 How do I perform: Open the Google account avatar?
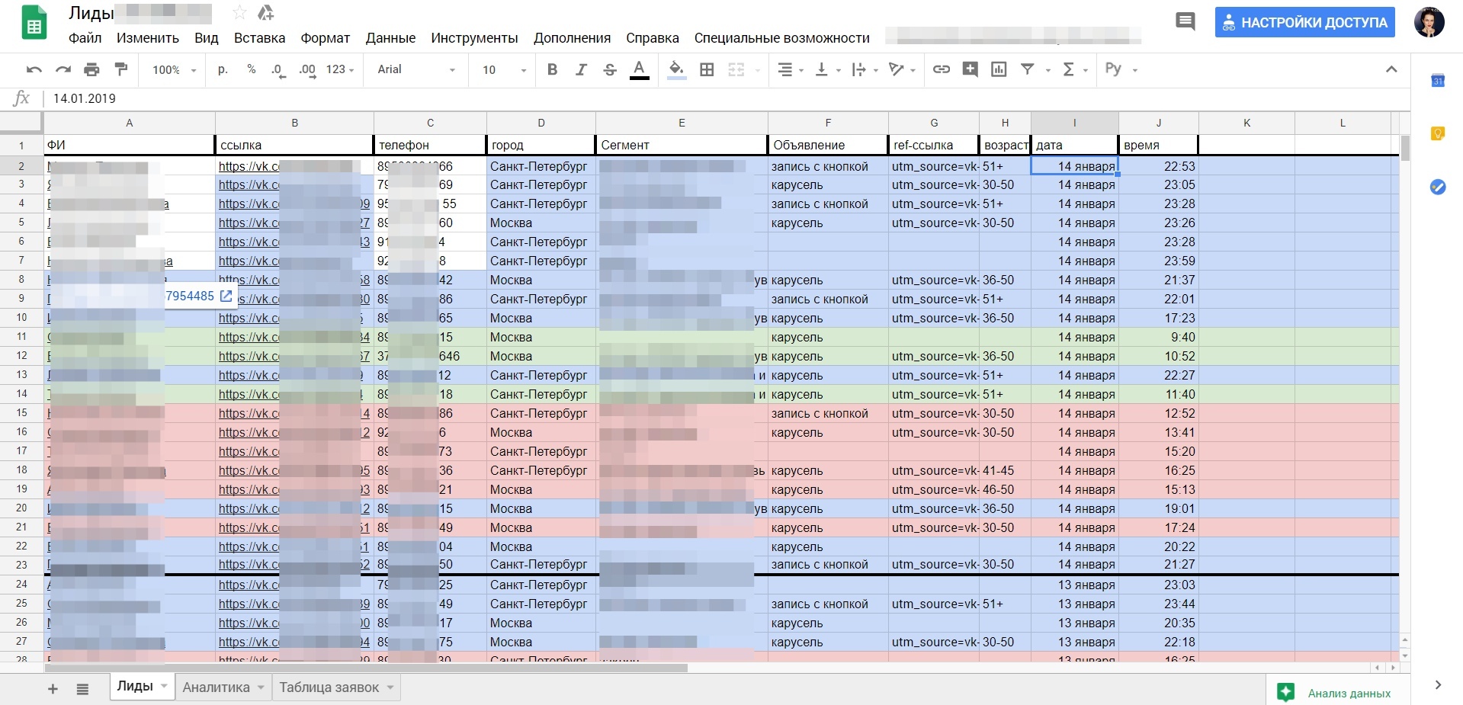tap(1429, 22)
